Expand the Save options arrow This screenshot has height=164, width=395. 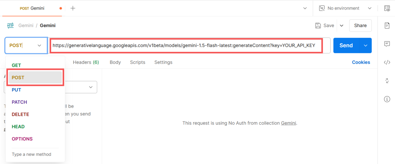pyautogui.click(x=341, y=25)
